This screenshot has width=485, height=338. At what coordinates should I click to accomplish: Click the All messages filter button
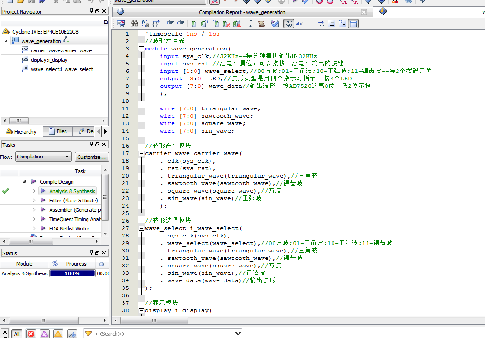coord(17,334)
